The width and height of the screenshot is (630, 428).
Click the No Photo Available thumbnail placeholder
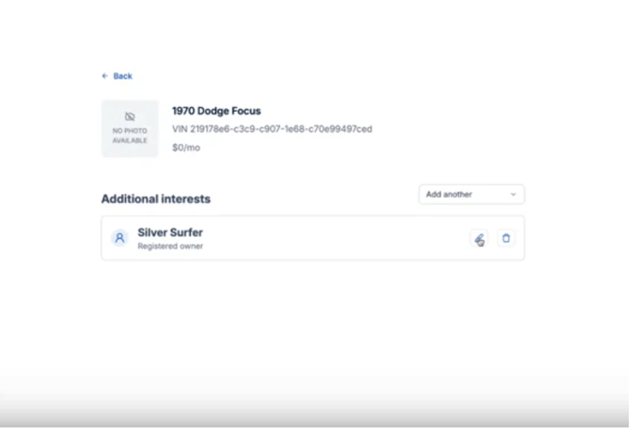point(130,129)
